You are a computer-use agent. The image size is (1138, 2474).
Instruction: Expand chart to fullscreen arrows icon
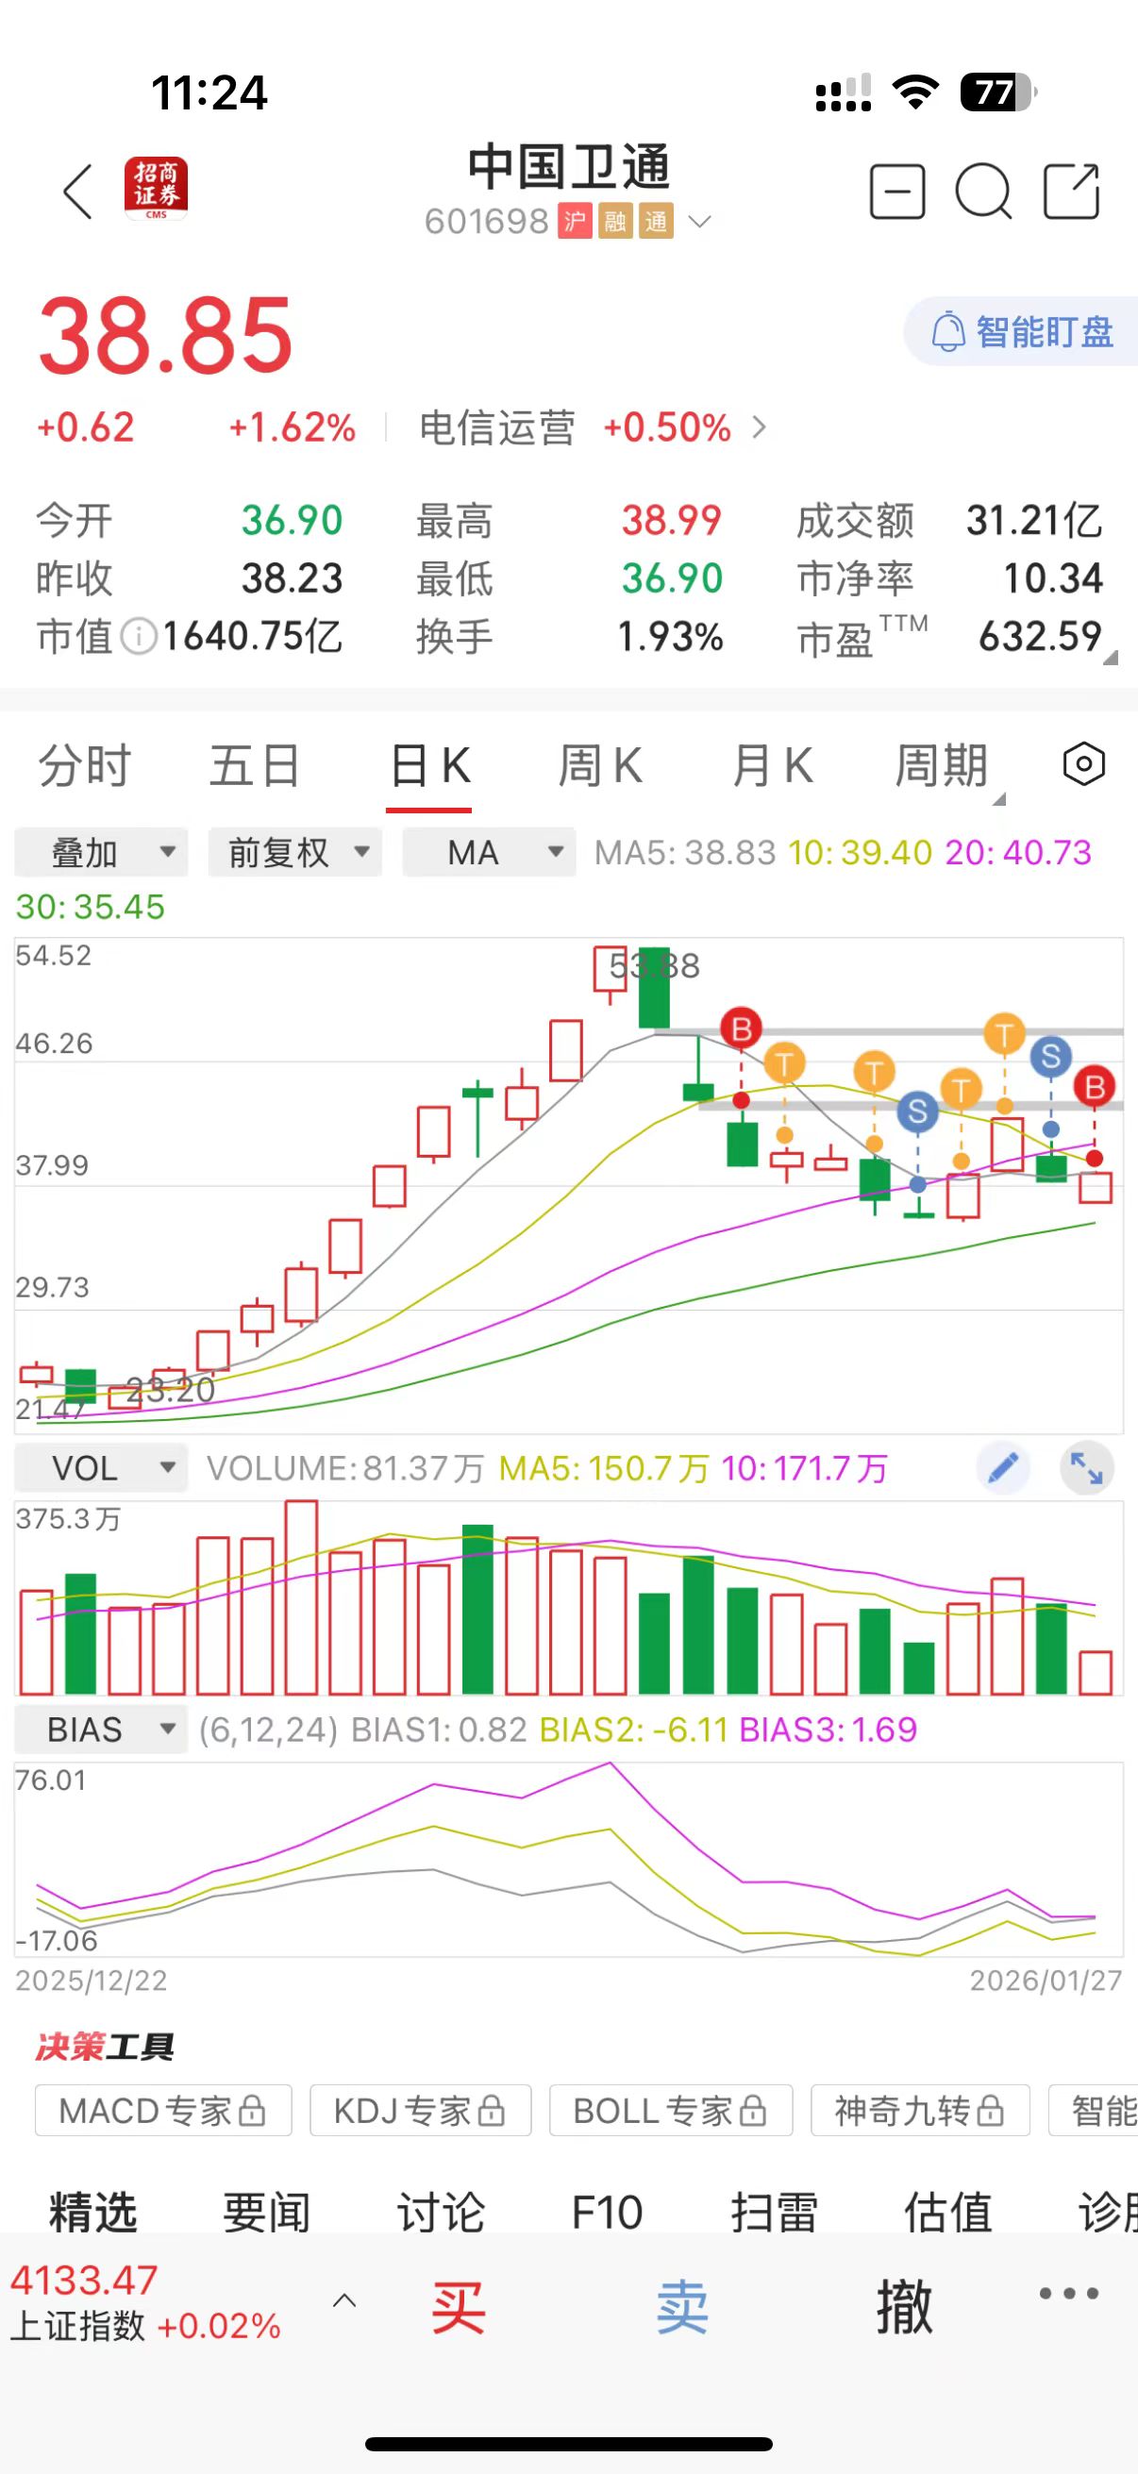click(x=1086, y=1467)
